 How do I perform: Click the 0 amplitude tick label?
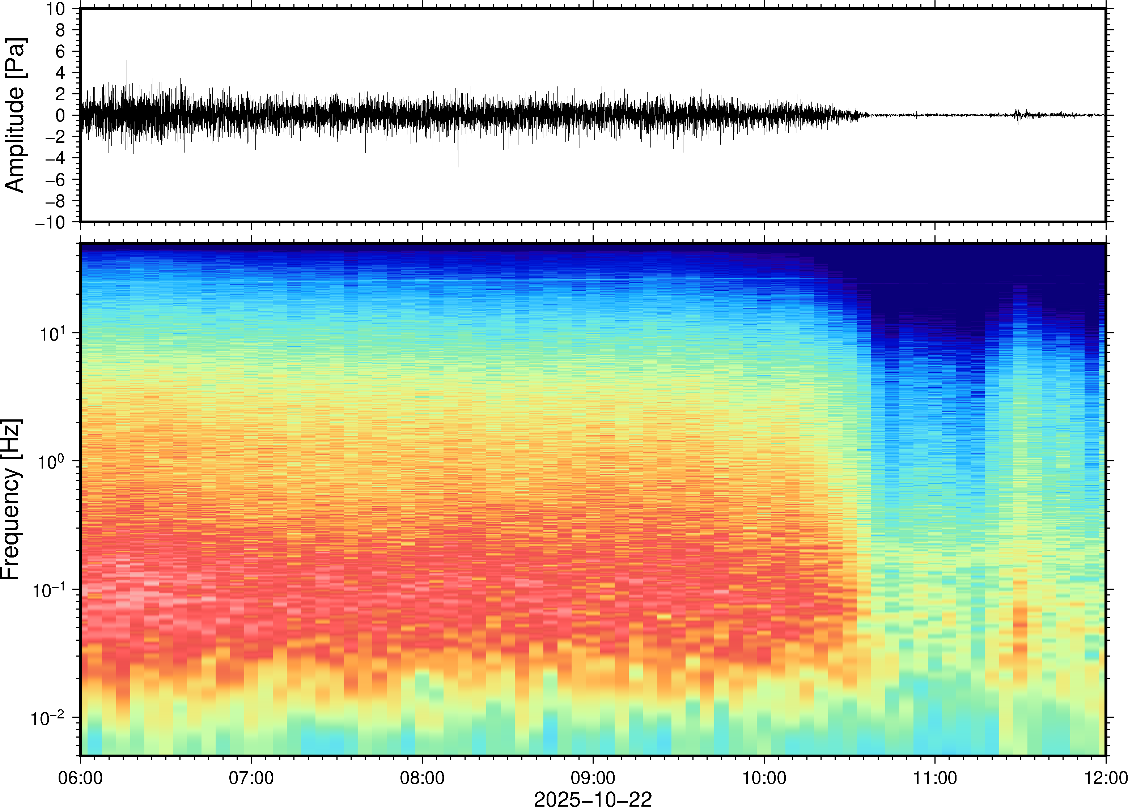[61, 116]
